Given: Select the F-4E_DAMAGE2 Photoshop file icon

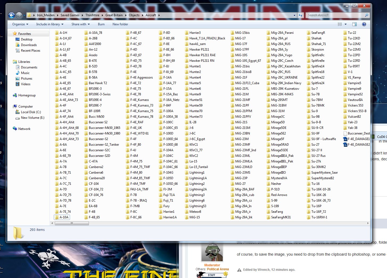Looking at the screenshot, I should pyautogui.click(x=345, y=145).
